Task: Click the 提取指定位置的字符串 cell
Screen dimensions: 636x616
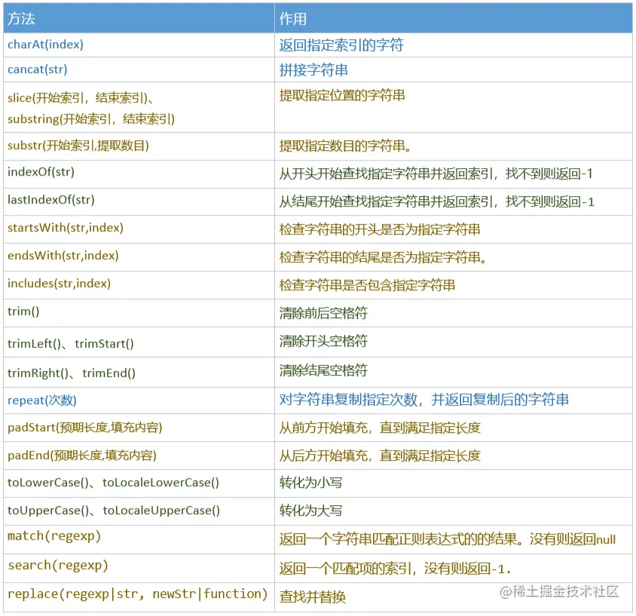Action: (x=453, y=107)
